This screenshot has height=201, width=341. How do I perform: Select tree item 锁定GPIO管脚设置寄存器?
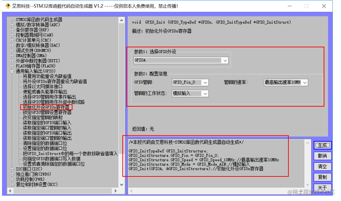[x=47, y=113]
